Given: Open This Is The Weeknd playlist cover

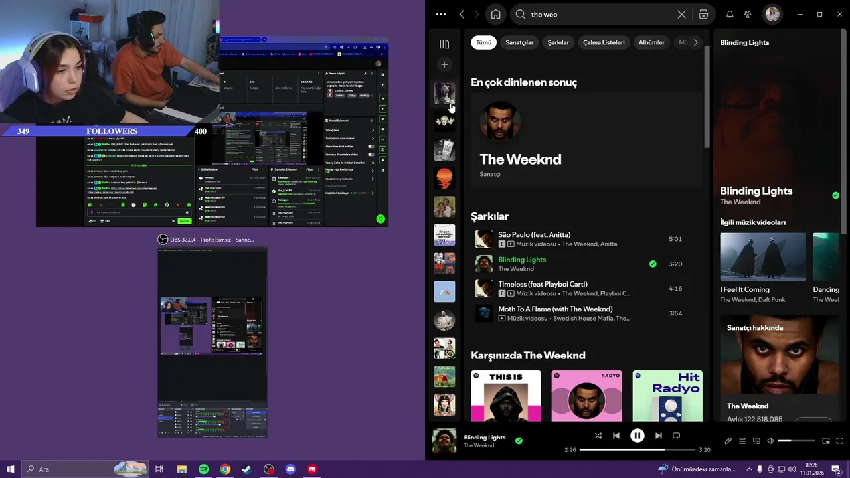Looking at the screenshot, I should 506,396.
